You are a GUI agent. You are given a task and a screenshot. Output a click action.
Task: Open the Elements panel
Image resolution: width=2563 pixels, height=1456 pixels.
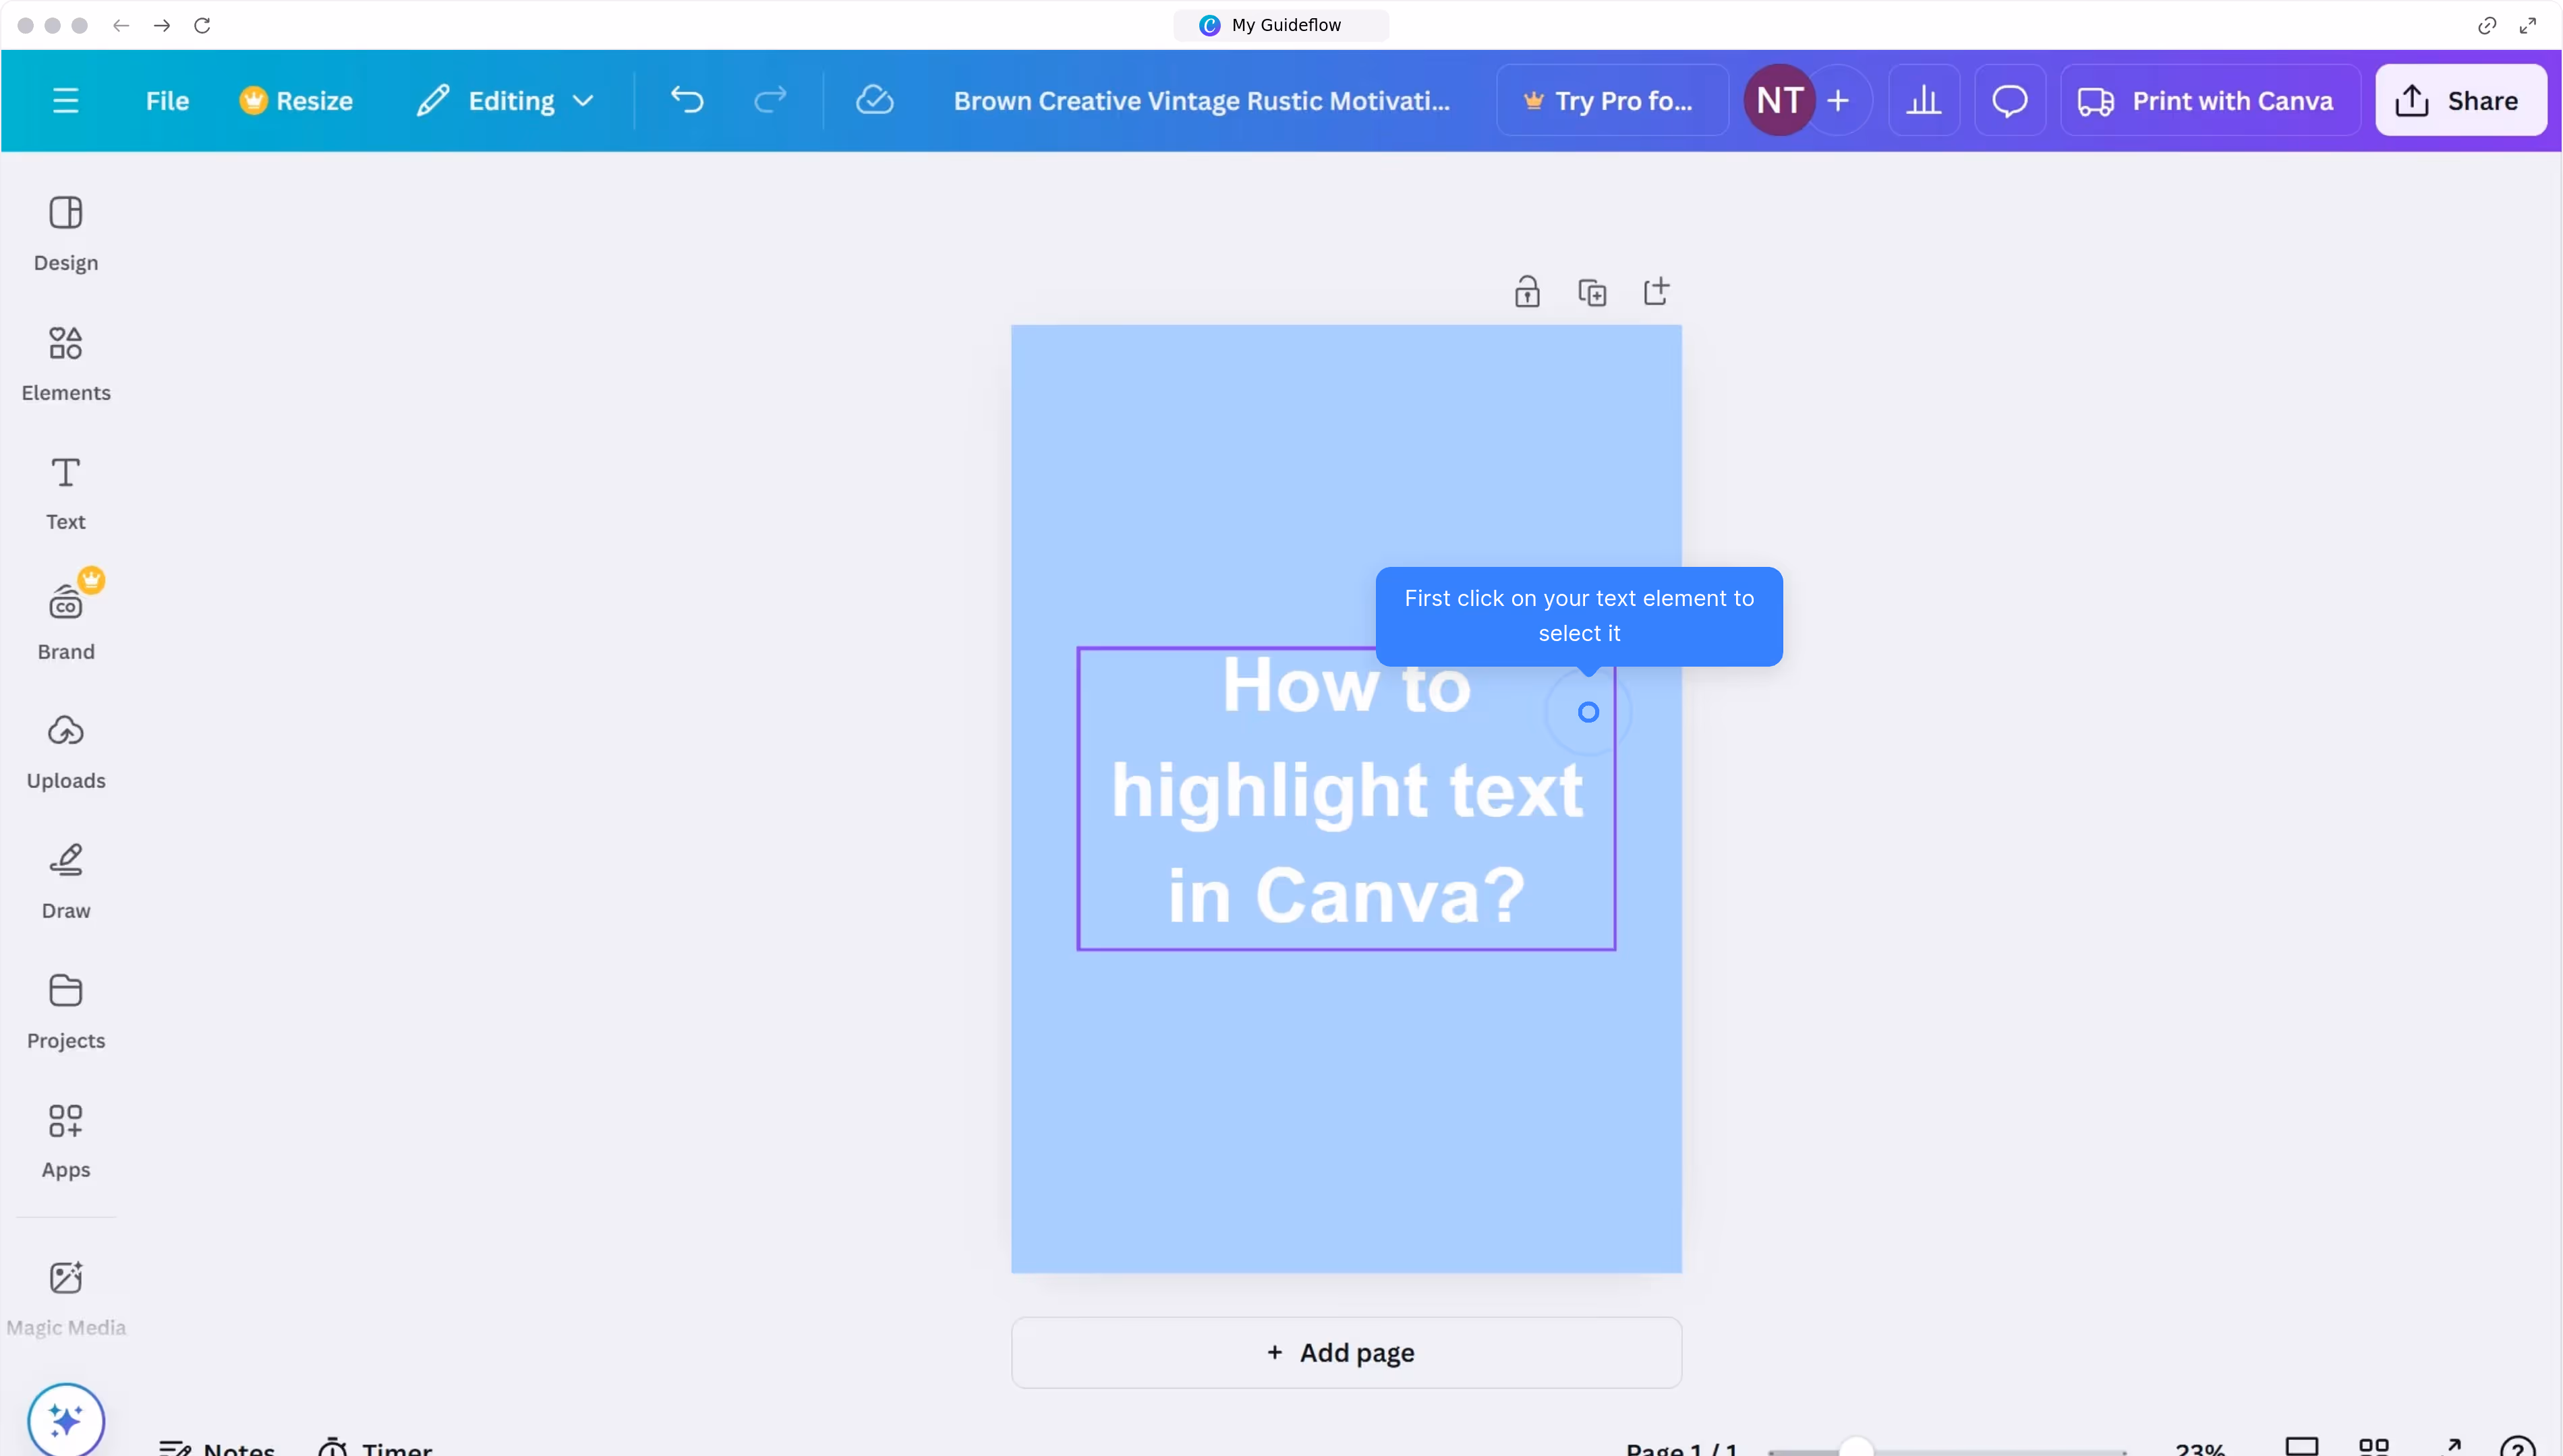coord(66,362)
